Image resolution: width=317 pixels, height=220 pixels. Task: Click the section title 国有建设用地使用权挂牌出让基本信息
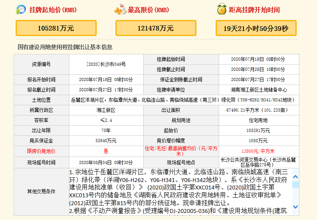(x=65, y=47)
